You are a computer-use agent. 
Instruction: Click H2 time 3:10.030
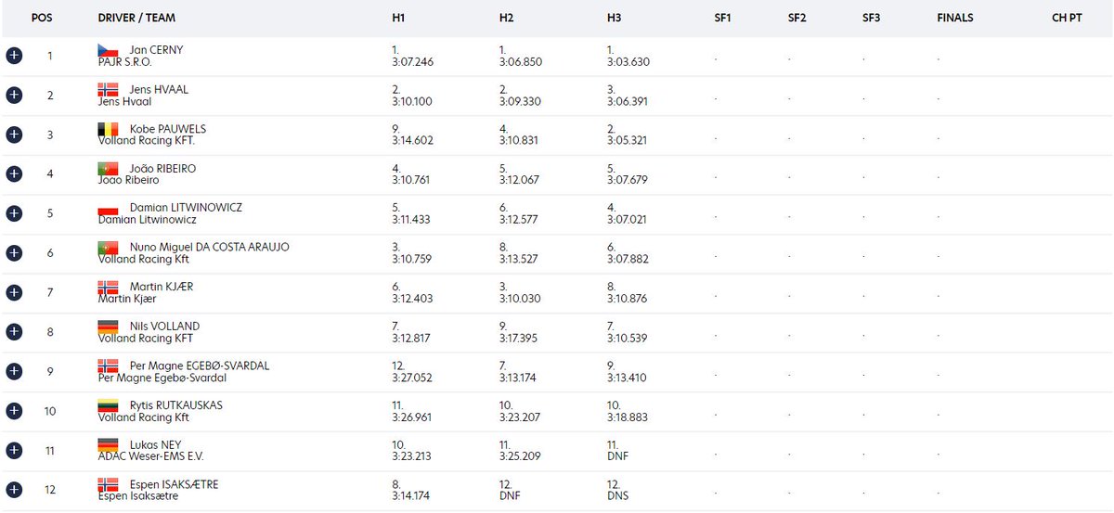coord(520,299)
